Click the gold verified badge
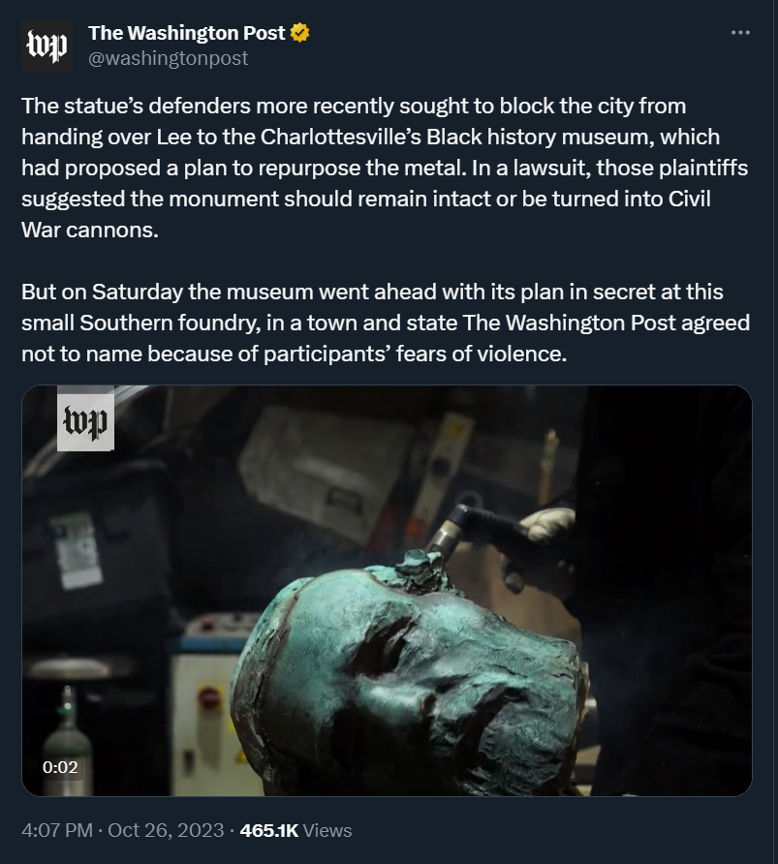 coord(299,33)
